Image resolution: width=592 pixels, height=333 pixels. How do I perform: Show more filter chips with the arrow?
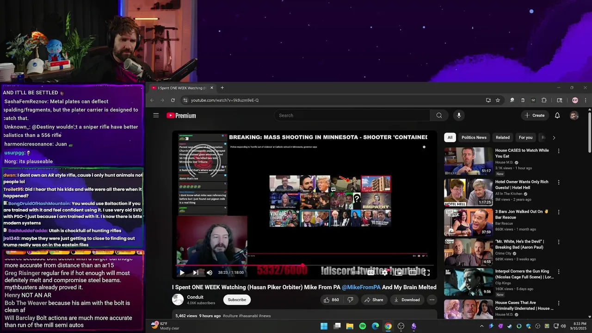click(x=554, y=137)
